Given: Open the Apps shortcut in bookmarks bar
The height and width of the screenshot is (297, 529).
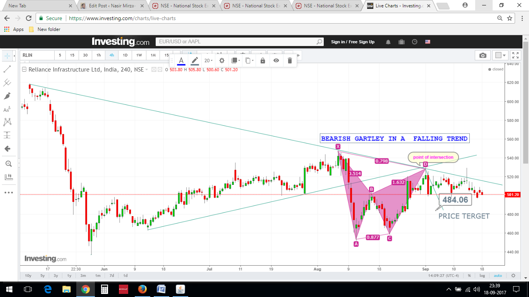Looking at the screenshot, I should click(14, 29).
